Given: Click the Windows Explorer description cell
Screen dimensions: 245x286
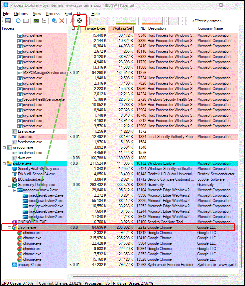Looking at the screenshot, I should click(x=162, y=163).
